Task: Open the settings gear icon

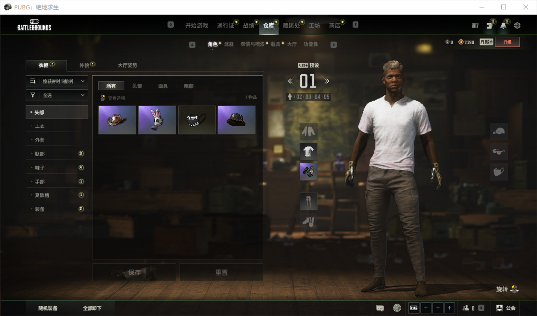Action: click(517, 25)
